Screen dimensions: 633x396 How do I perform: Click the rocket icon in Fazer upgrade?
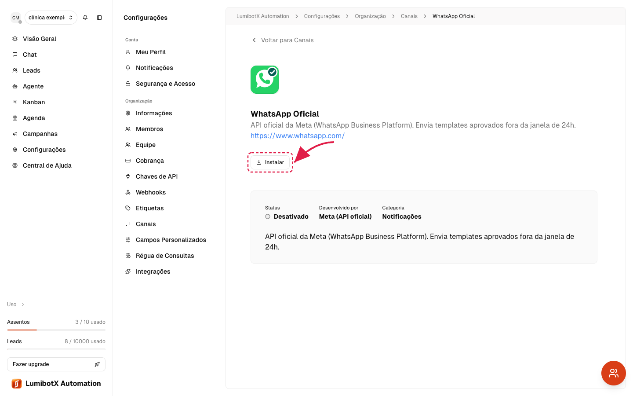coord(97,364)
